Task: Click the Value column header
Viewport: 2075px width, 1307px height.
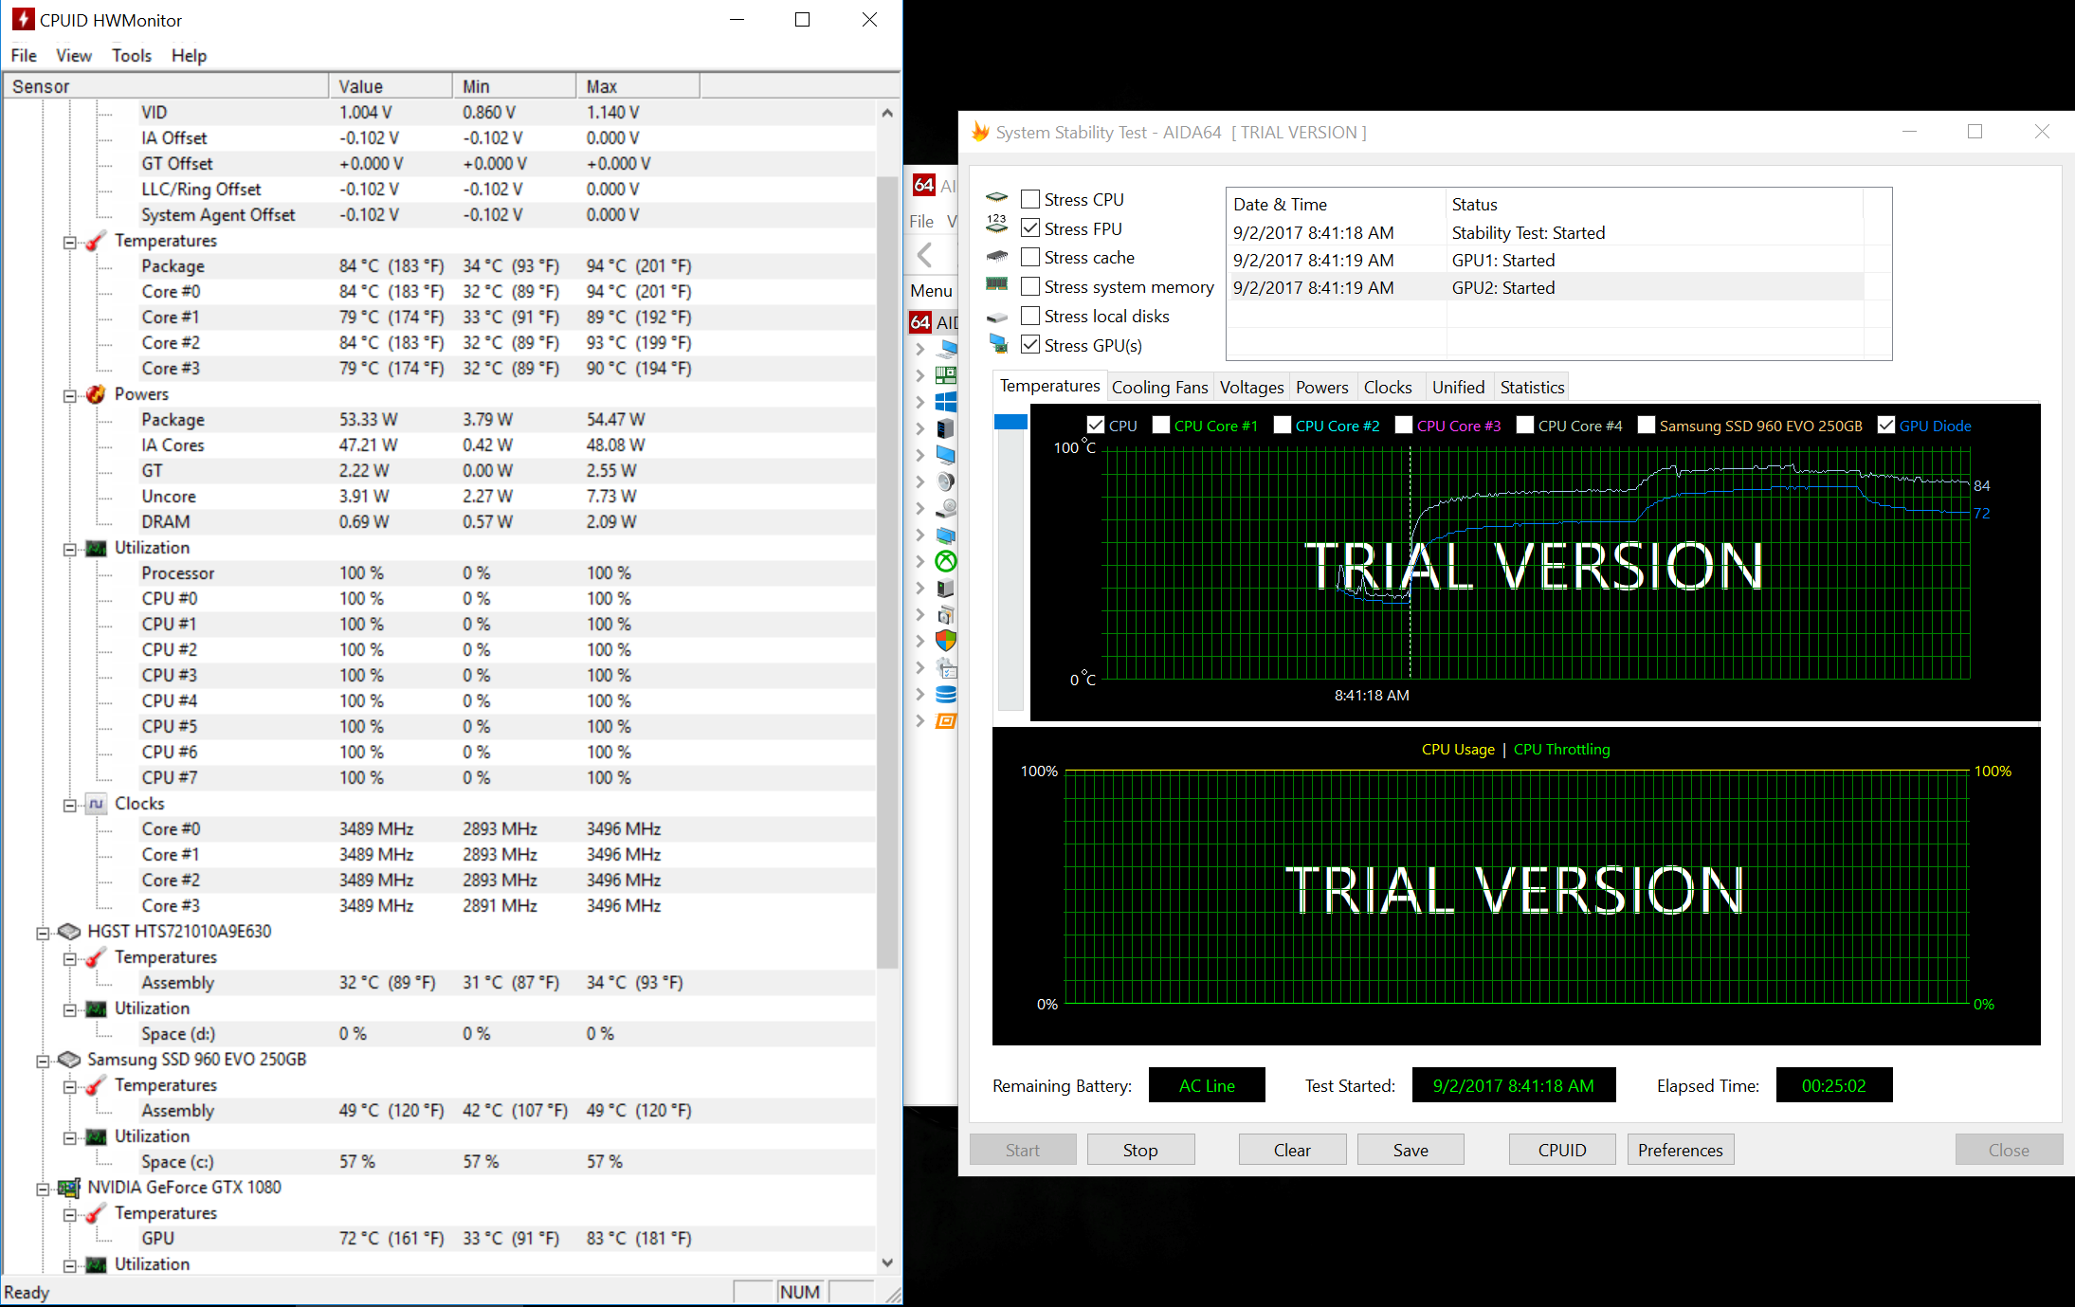Action: point(391,86)
